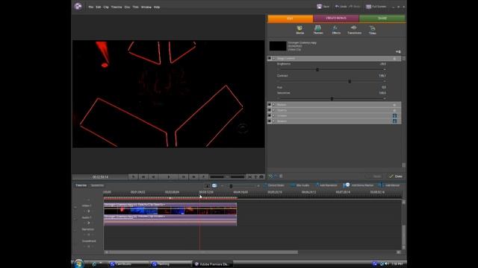Image resolution: width=478 pixels, height=268 pixels.
Task: Click the Done button
Action: 396,176
